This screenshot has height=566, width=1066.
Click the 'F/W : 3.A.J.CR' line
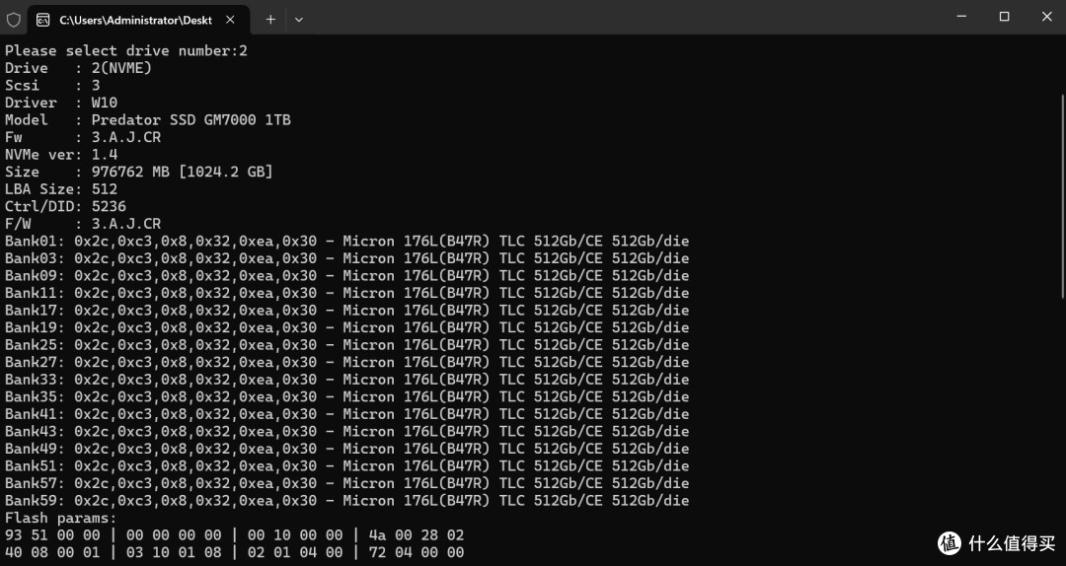pos(83,224)
